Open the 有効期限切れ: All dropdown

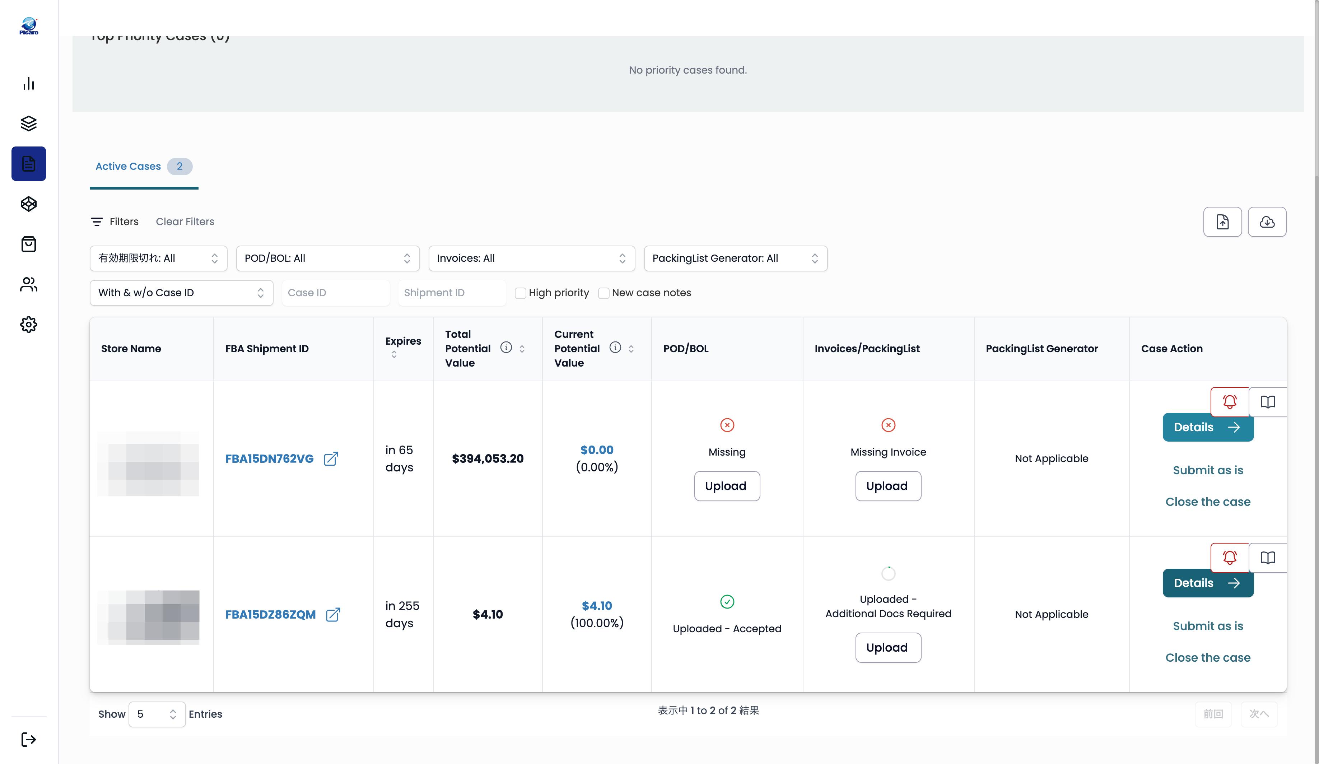[x=159, y=258]
